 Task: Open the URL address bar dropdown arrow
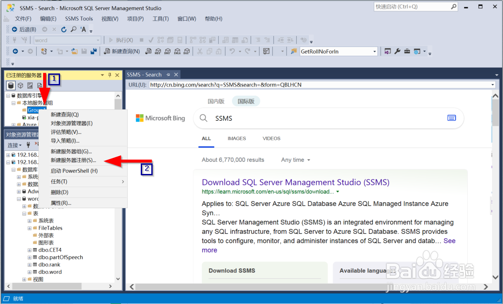coord(493,85)
